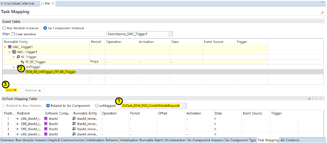Image resolution: width=327 pixels, height=143 pixels.
Task: Click the Filter text input field
Action: click(x=71, y=34)
